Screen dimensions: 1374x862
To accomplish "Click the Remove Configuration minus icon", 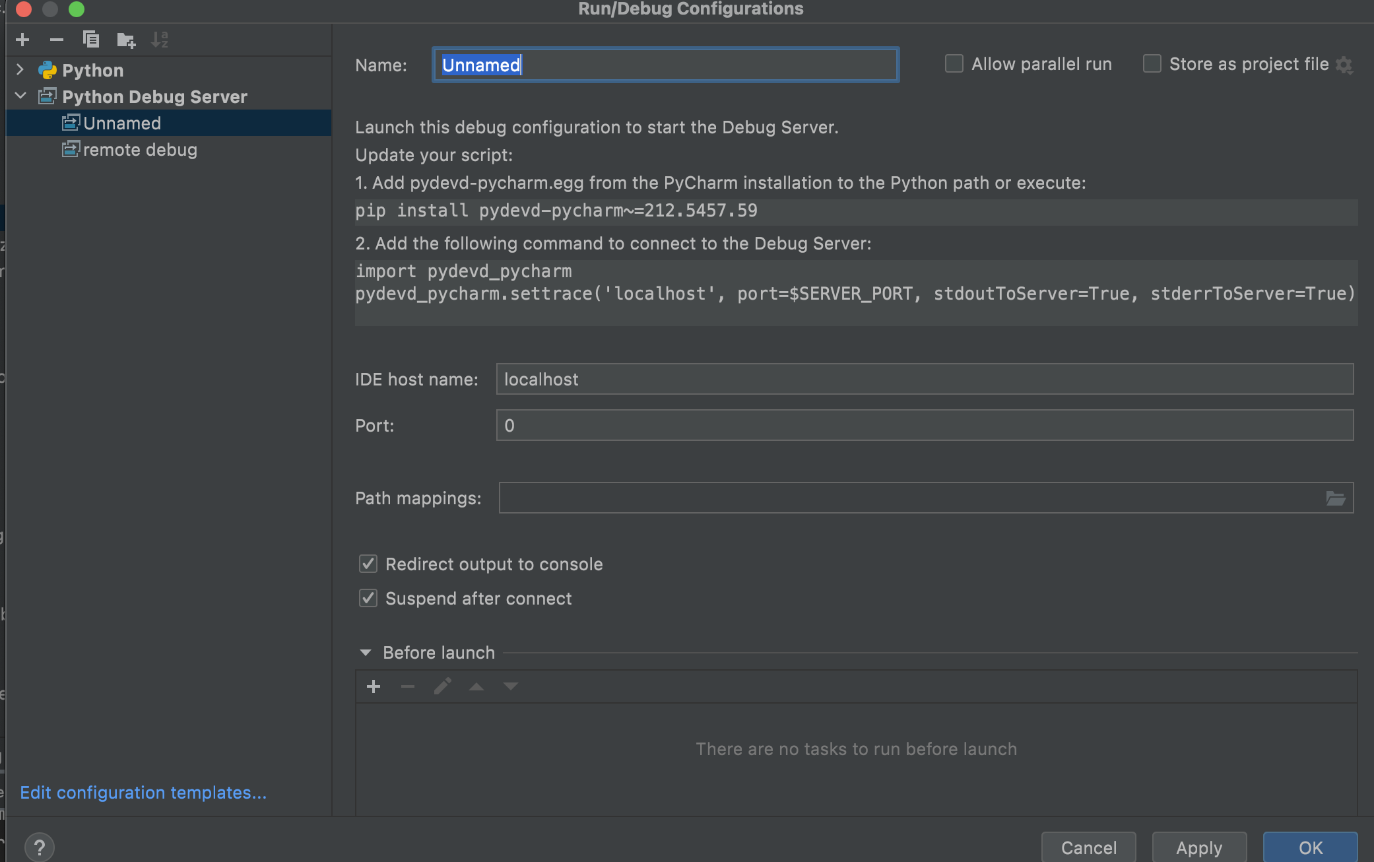I will point(57,40).
